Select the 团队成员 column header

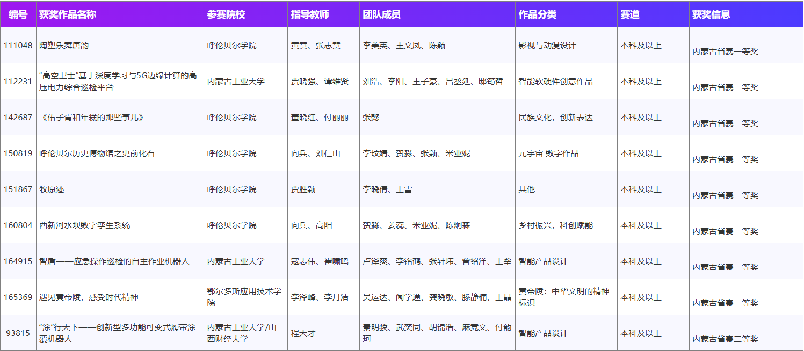click(381, 14)
